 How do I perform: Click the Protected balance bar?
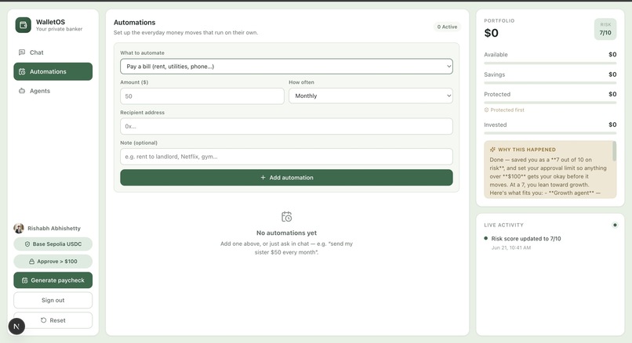click(550, 103)
